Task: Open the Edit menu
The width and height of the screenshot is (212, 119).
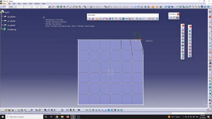Action: point(14,4)
